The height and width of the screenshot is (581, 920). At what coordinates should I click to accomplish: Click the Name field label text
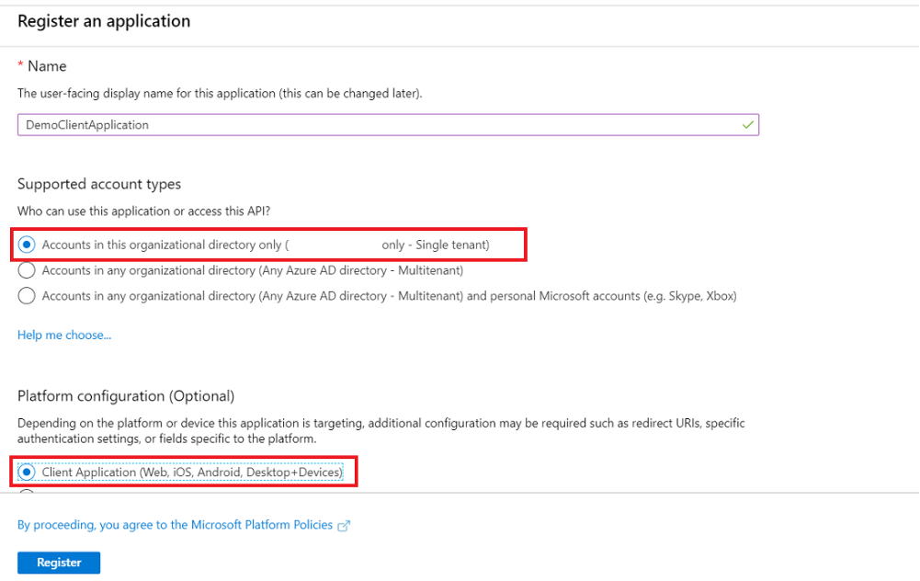pos(47,66)
